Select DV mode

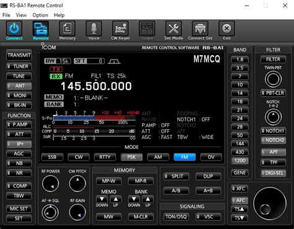pos(211,157)
